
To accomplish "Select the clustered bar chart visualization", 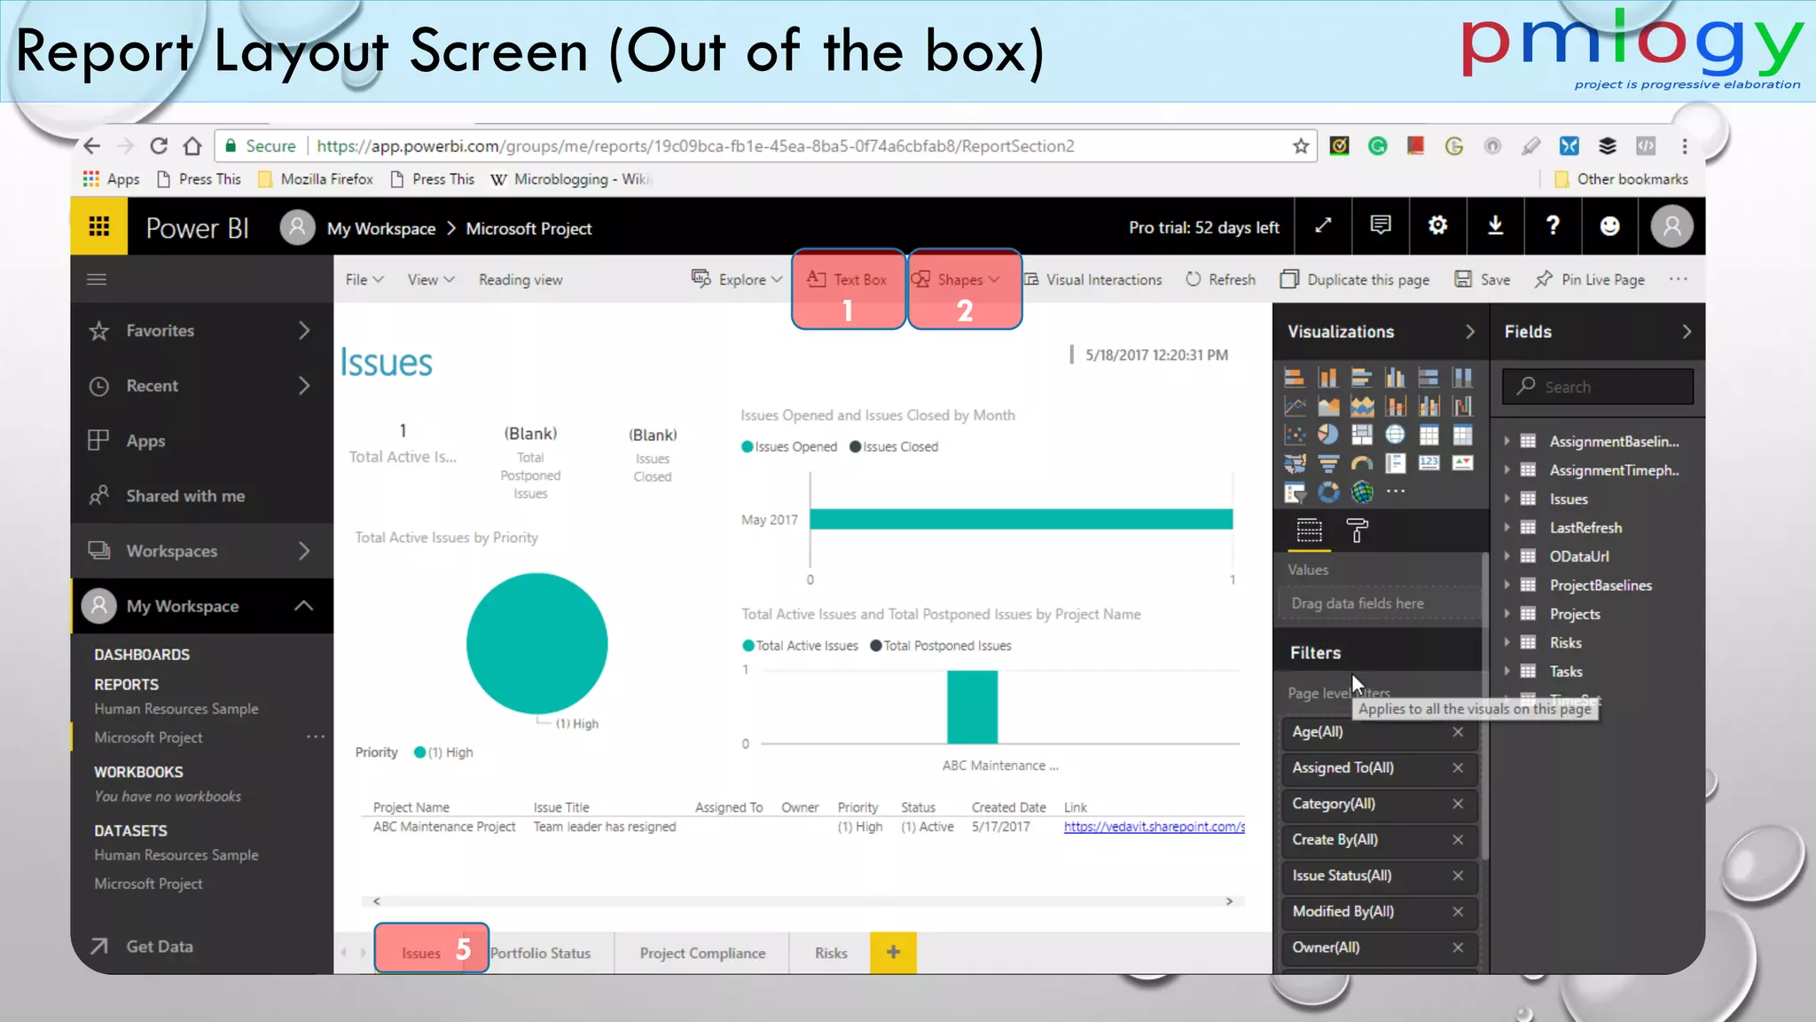I will pyautogui.click(x=1362, y=378).
